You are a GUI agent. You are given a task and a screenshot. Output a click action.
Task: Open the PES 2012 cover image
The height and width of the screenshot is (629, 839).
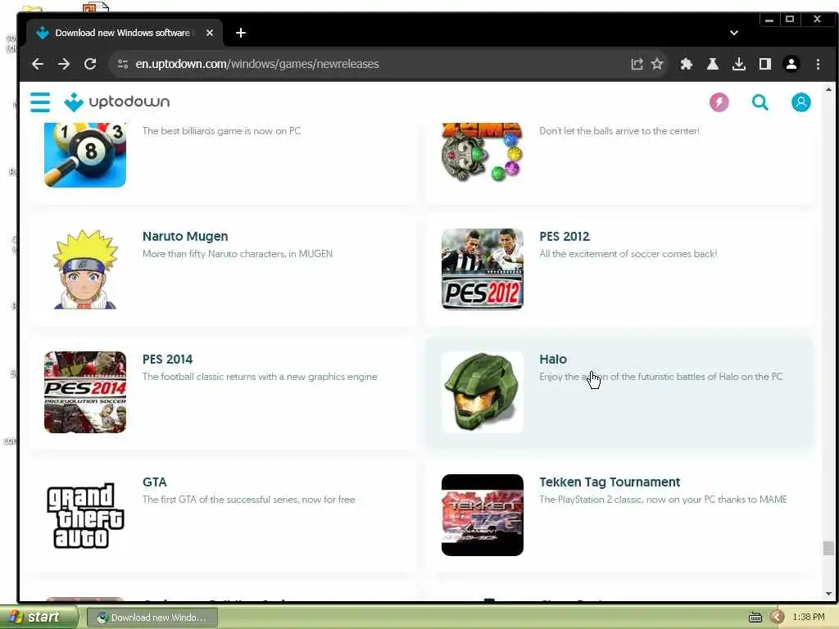pyautogui.click(x=482, y=269)
